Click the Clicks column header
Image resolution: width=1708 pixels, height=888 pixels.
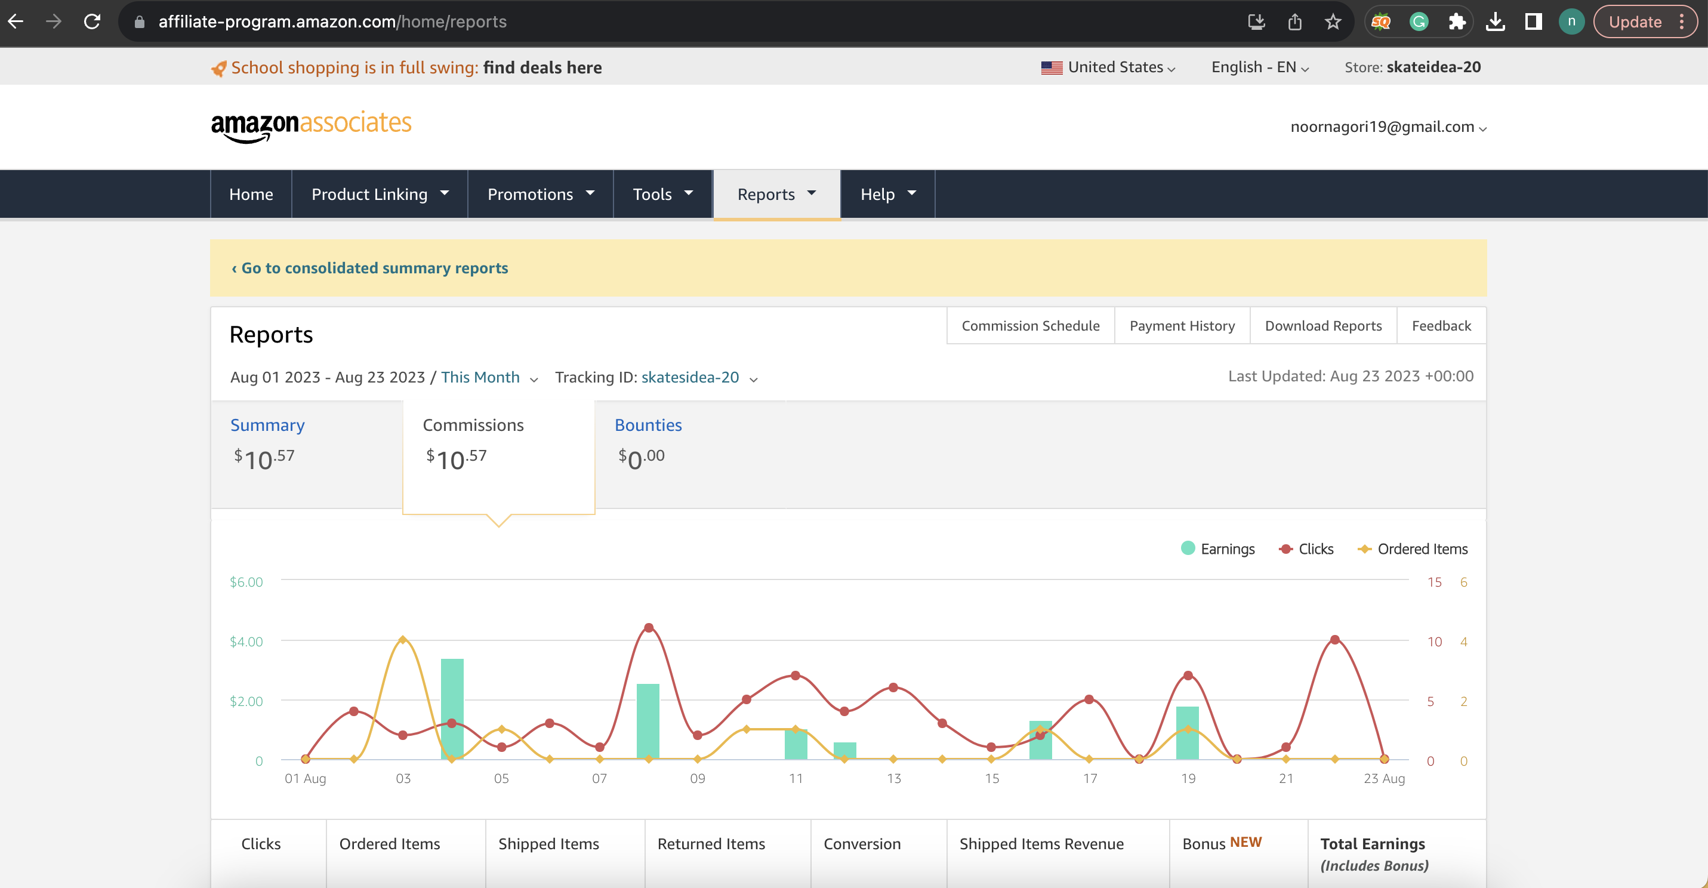[261, 844]
